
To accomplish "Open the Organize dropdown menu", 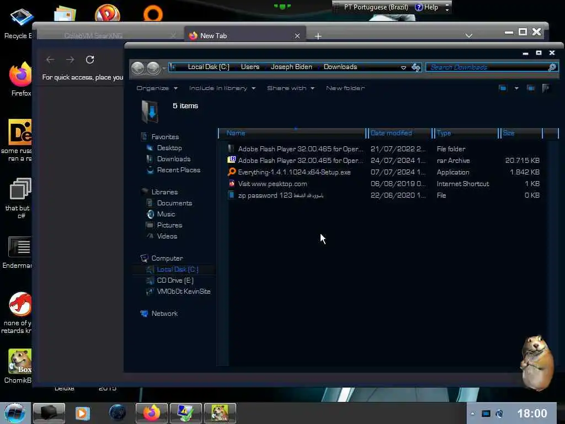I will [157, 88].
